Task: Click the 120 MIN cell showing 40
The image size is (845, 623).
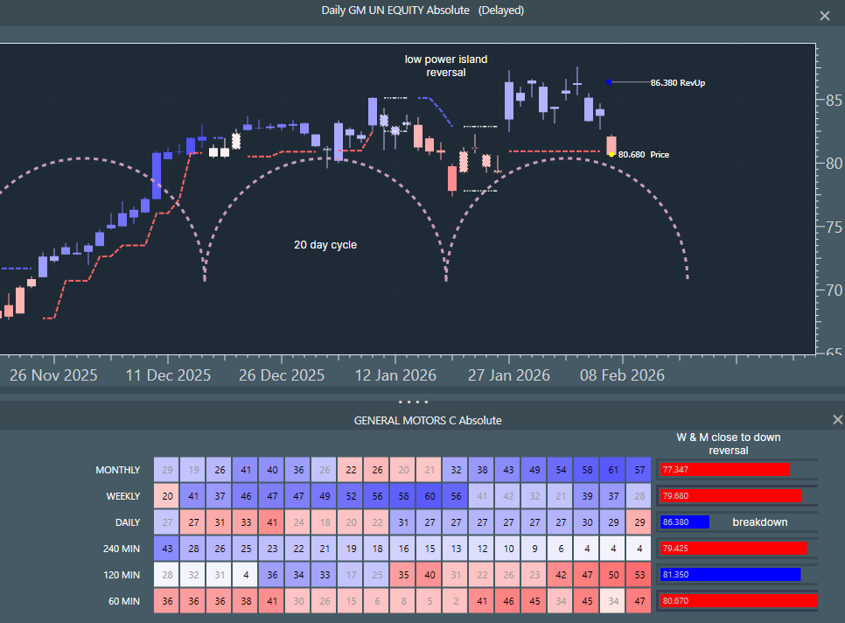Action: [429, 575]
